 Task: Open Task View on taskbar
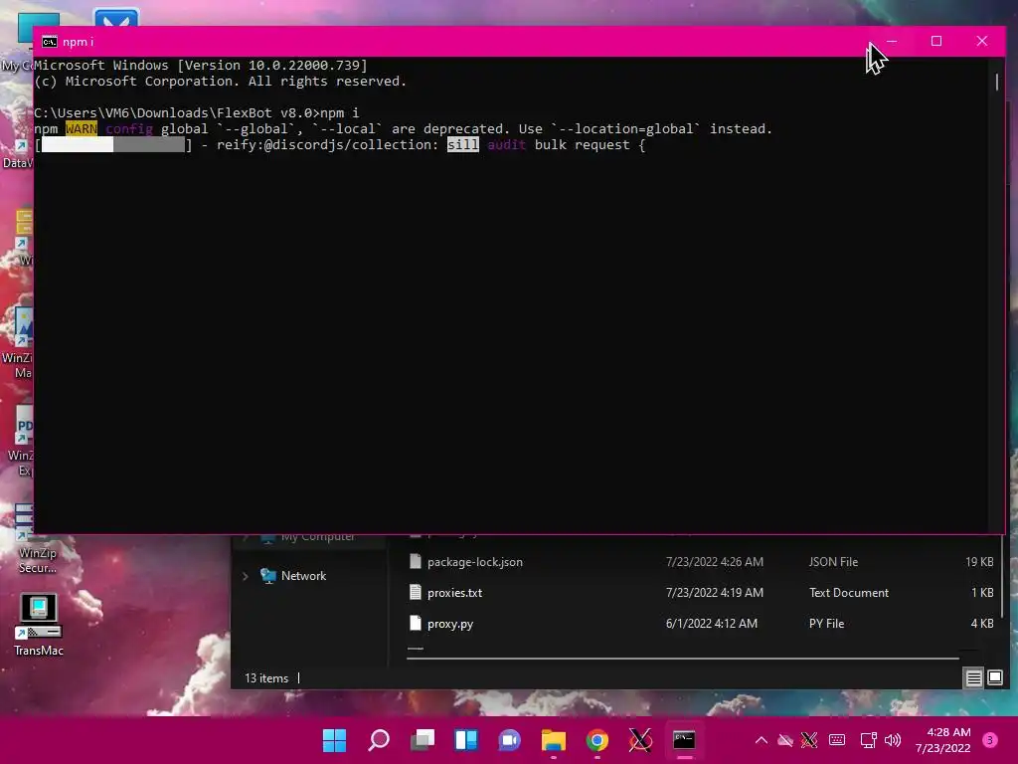click(422, 740)
